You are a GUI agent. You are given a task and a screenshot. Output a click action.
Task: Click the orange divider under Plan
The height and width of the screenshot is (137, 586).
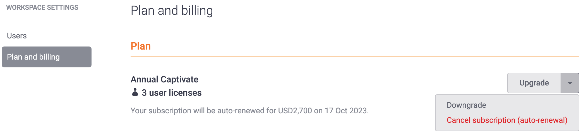pyautogui.click(x=355, y=57)
